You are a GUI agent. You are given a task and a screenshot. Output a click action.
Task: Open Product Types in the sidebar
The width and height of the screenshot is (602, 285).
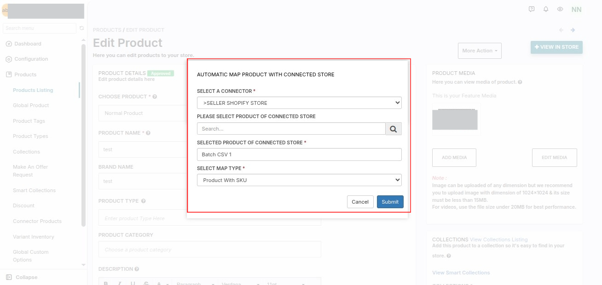point(30,136)
